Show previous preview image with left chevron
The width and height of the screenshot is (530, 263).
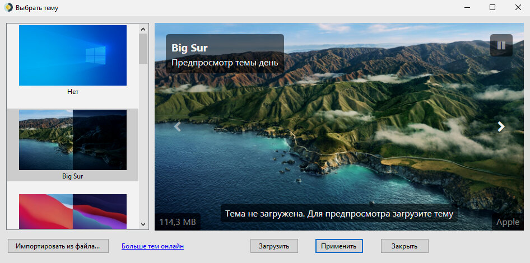click(178, 126)
